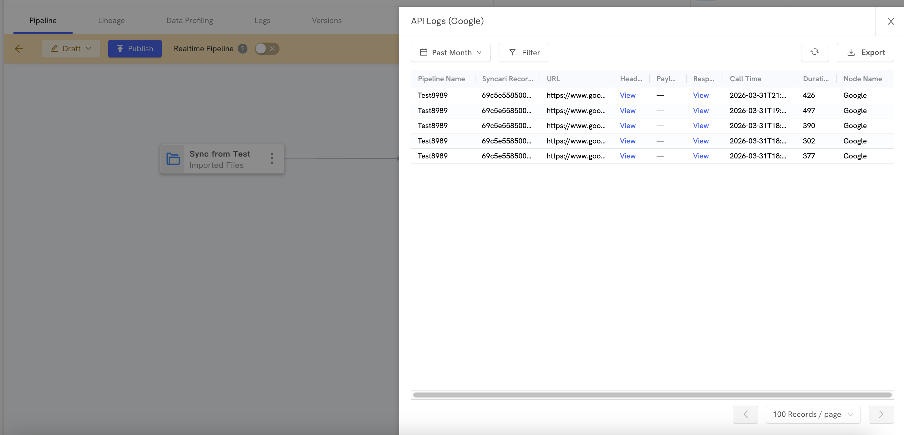Open the Filter options

click(524, 52)
